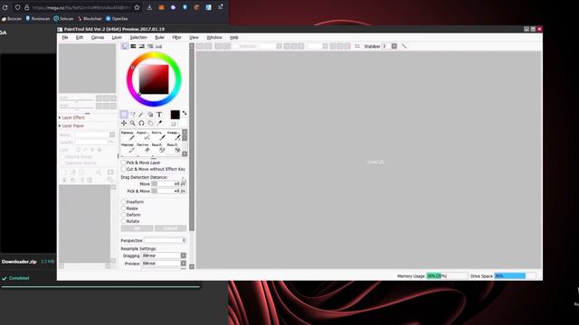Choose the Zoom magnifier tool
The image size is (579, 325).
click(133, 123)
